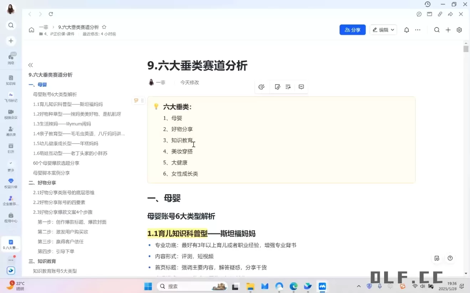Expand 更多 in the left sidebar
The image size is (470, 293).
11,168
